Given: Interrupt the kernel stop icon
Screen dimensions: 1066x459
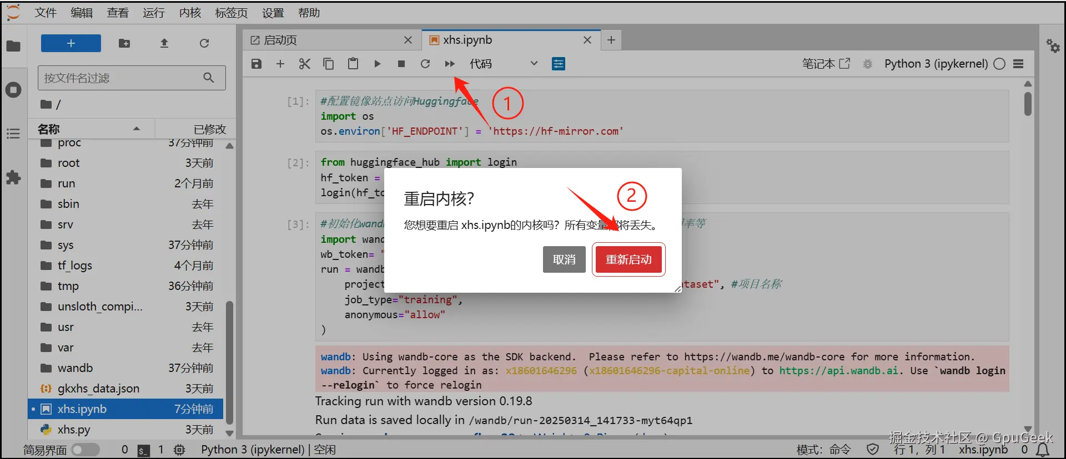Looking at the screenshot, I should point(401,64).
